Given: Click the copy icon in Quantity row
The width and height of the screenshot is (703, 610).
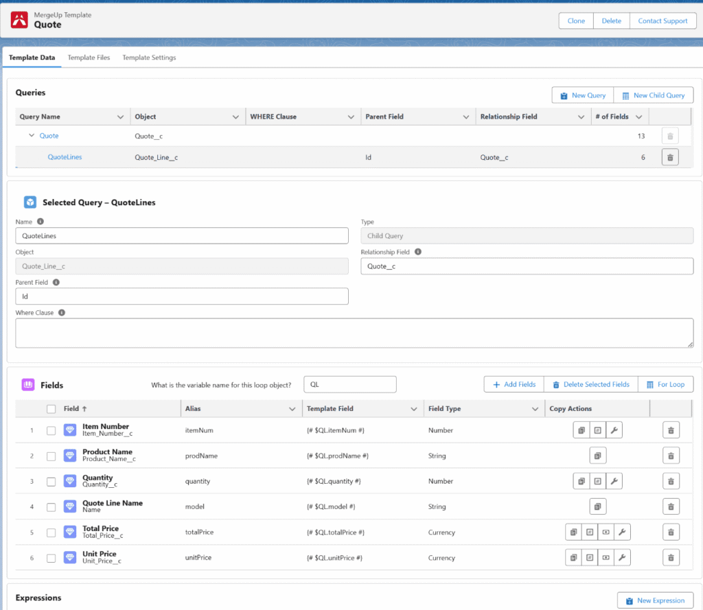Looking at the screenshot, I should point(581,482).
